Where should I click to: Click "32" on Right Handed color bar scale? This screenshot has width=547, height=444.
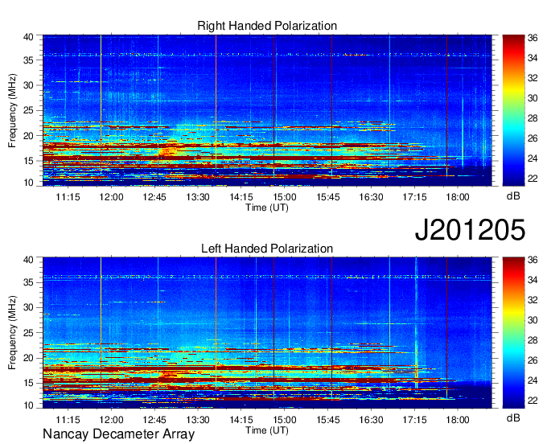click(533, 78)
